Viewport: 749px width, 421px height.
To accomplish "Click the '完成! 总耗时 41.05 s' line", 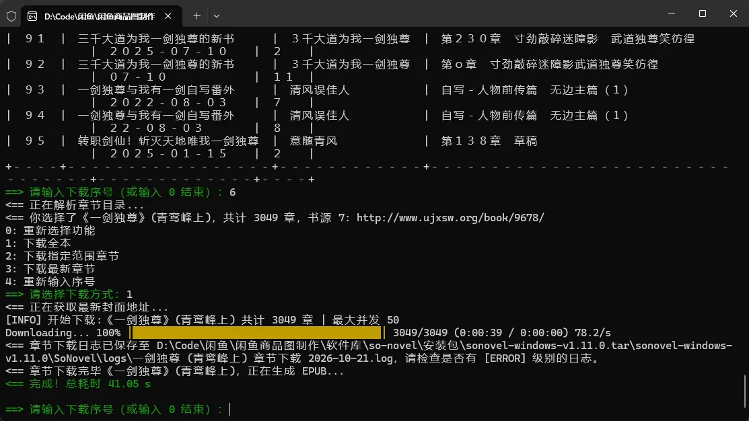I will [78, 384].
